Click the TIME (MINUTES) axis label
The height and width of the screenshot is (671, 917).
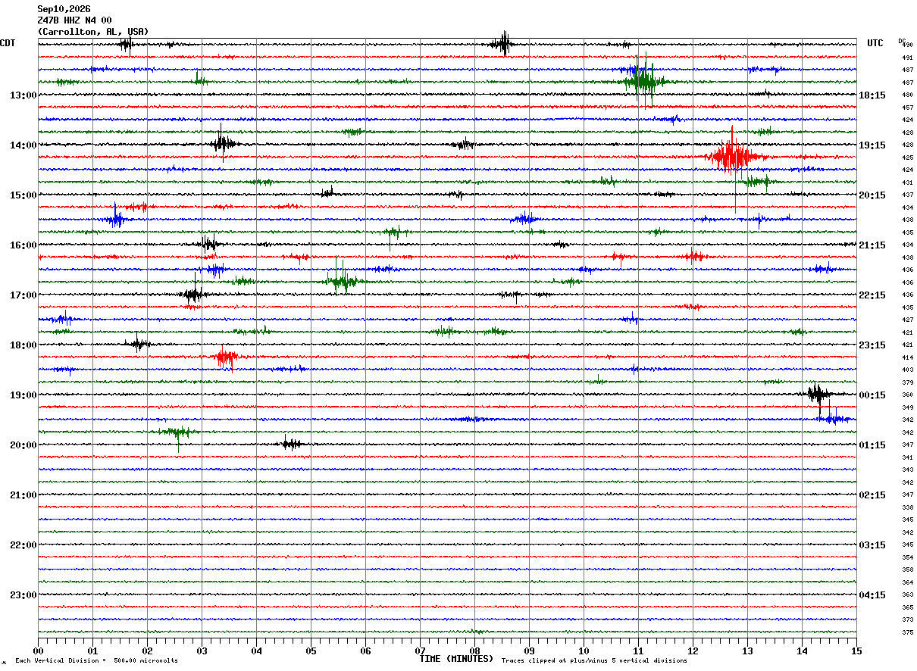click(456, 659)
